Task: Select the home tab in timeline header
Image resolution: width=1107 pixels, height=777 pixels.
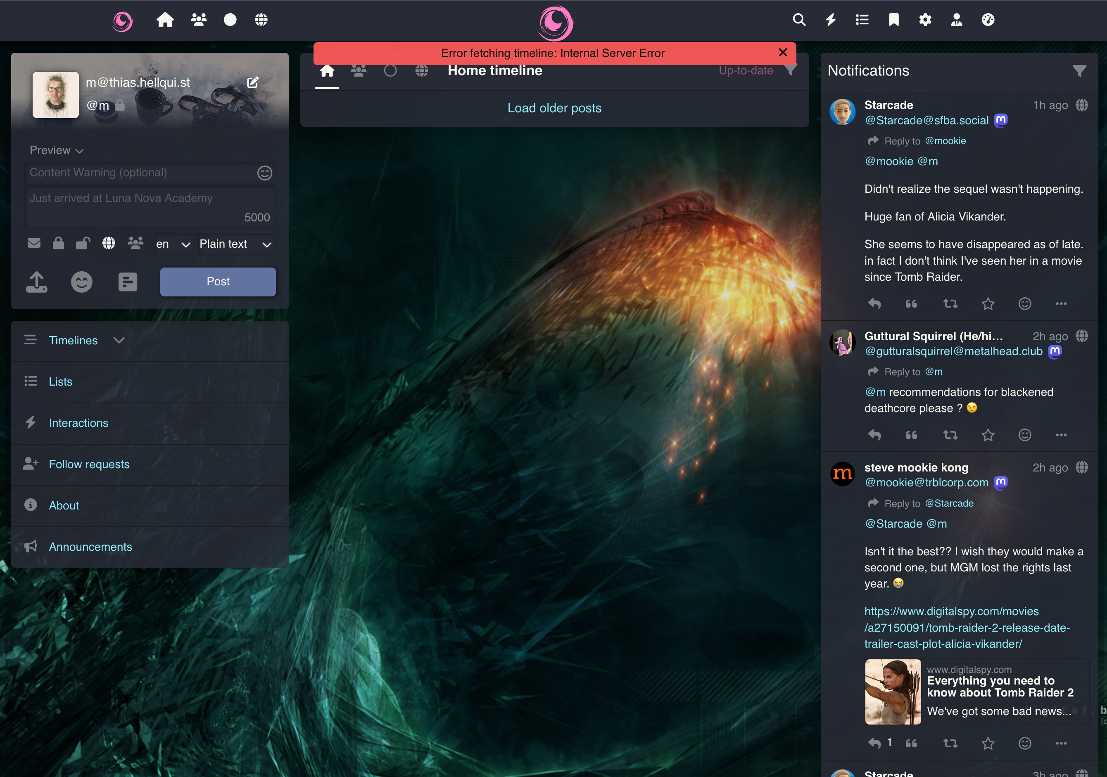Action: pos(327,71)
